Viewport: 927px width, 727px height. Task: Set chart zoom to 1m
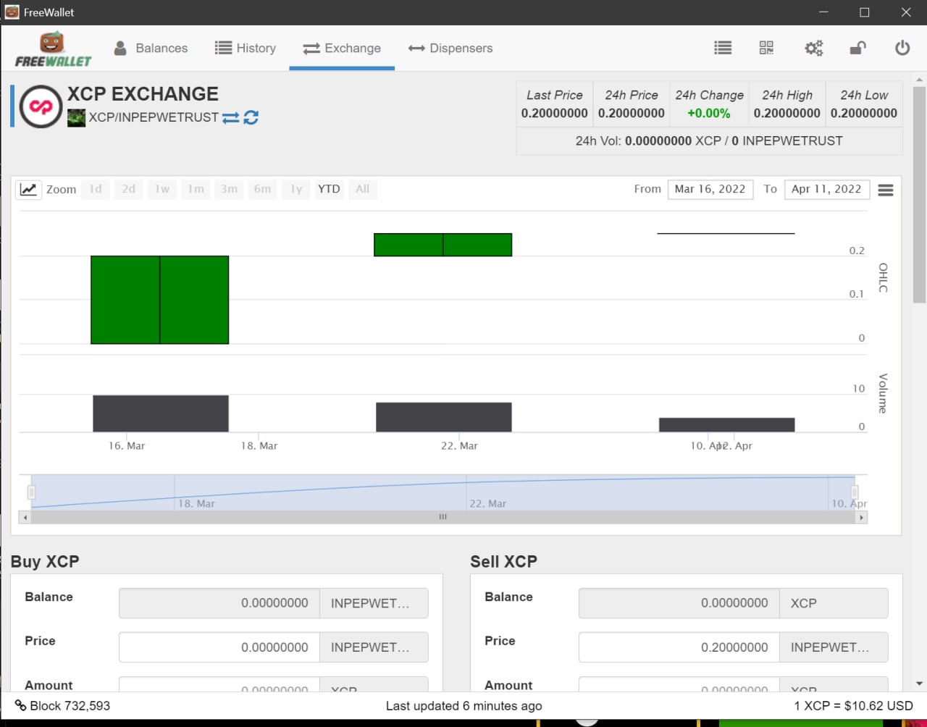coord(196,189)
